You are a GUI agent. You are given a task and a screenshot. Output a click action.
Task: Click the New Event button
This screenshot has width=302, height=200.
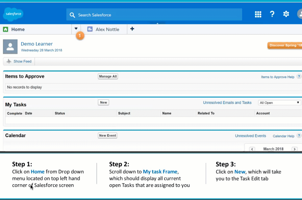pyautogui.click(x=108, y=135)
